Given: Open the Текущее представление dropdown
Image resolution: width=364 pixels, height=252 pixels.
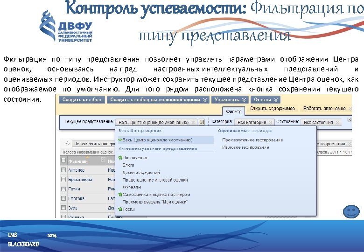Looking at the screenshot, I should point(156,122).
